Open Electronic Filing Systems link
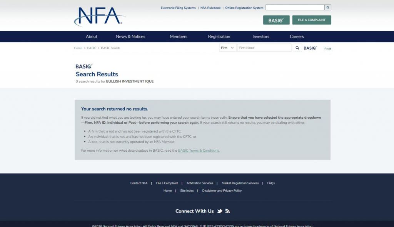 (x=178, y=8)
